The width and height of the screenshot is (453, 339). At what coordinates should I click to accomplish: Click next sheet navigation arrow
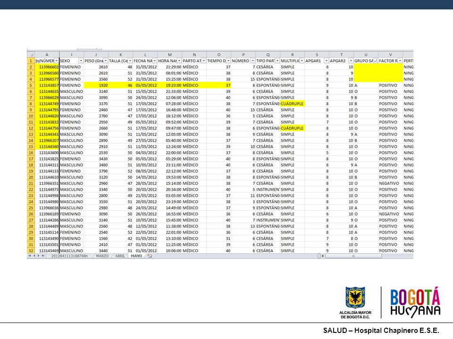click(x=38, y=256)
